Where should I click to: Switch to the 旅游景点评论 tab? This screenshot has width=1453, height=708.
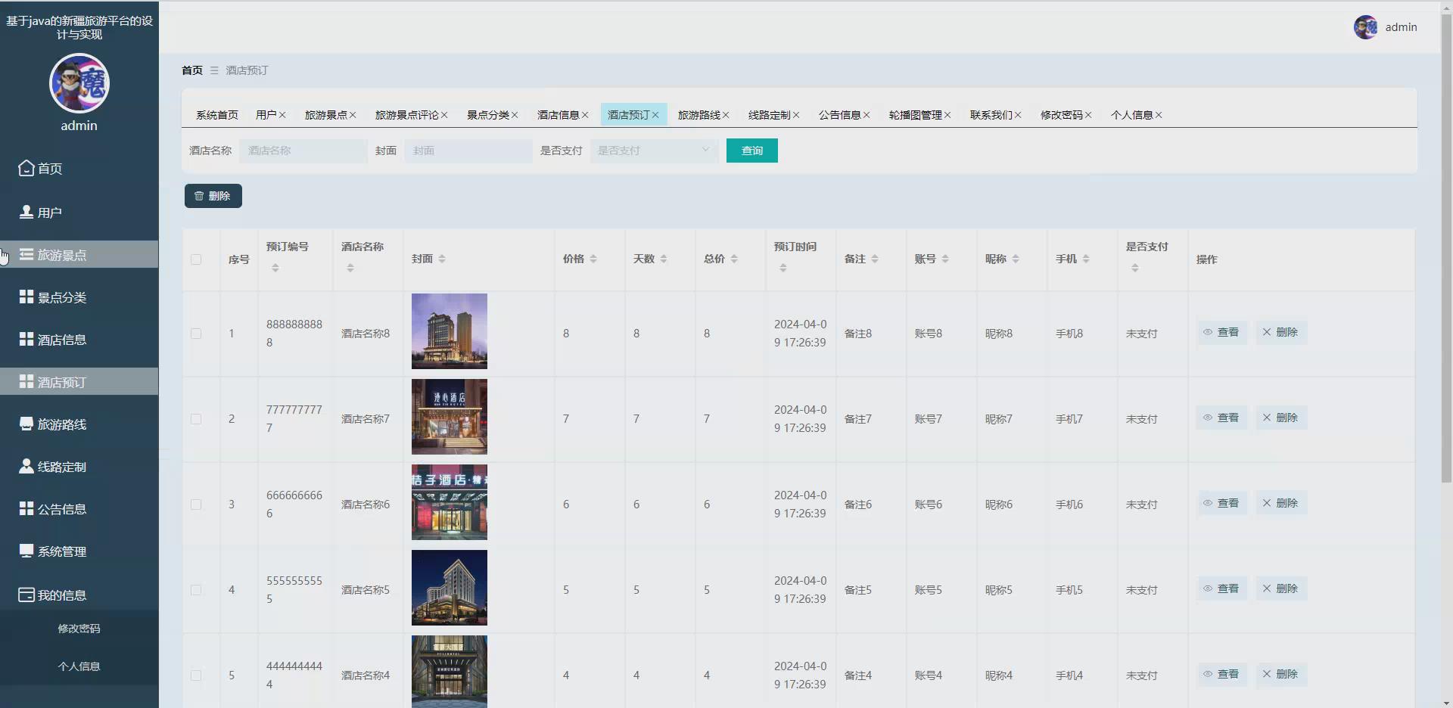pos(407,115)
